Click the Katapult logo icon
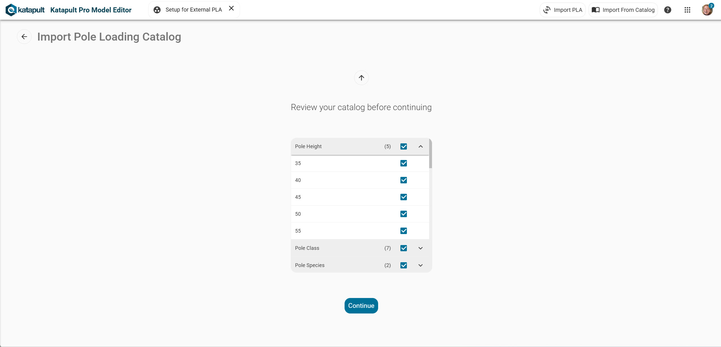721x347 pixels. point(11,10)
